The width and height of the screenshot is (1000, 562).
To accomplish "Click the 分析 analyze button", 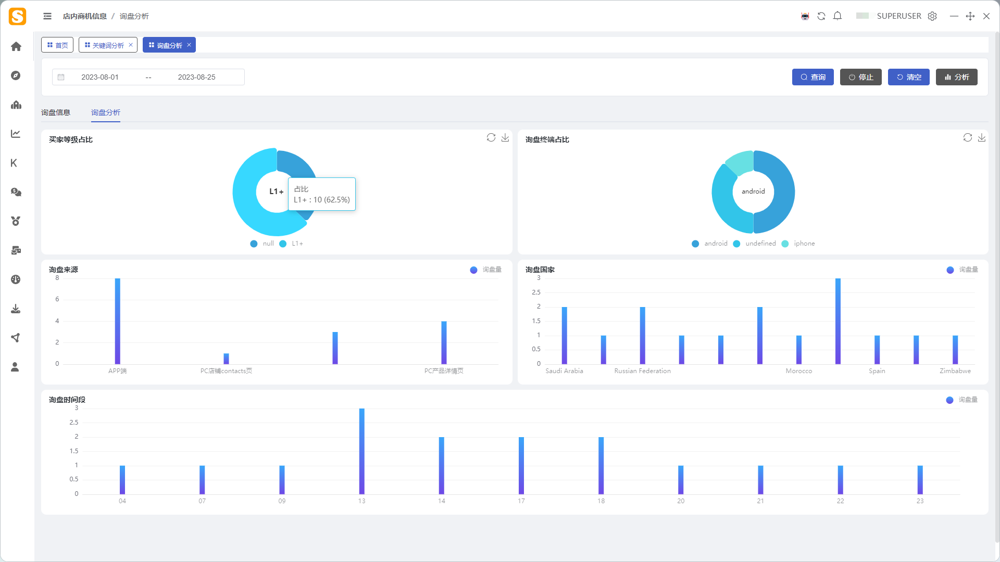I will click(957, 77).
